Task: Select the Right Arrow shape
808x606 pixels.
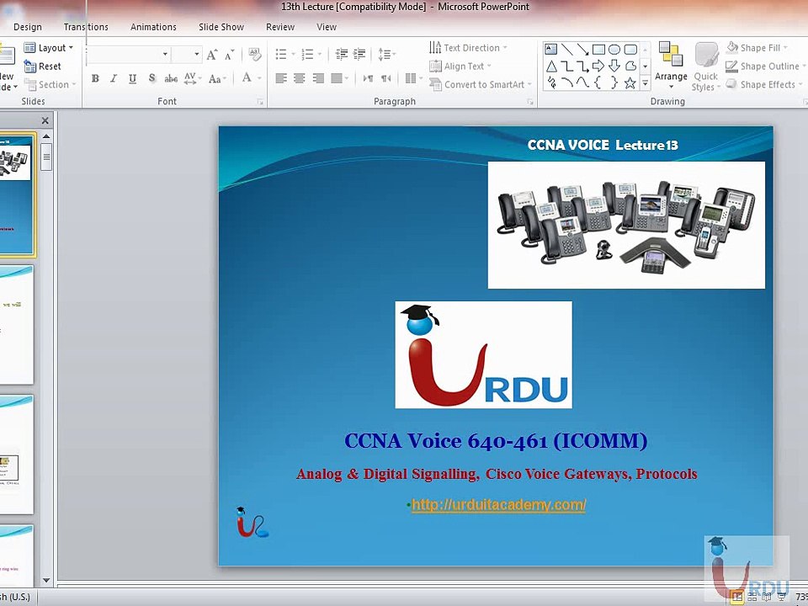Action: click(598, 66)
